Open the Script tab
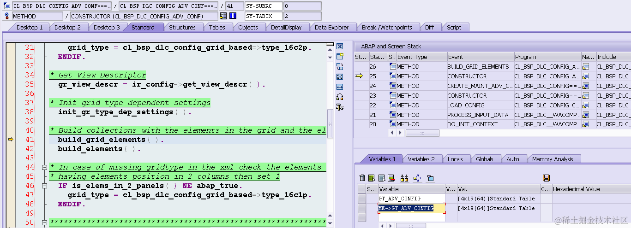Viewport: 631px width, 228px height. (x=454, y=27)
